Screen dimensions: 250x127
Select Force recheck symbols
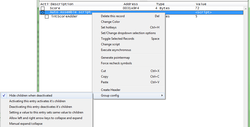(x=116, y=63)
